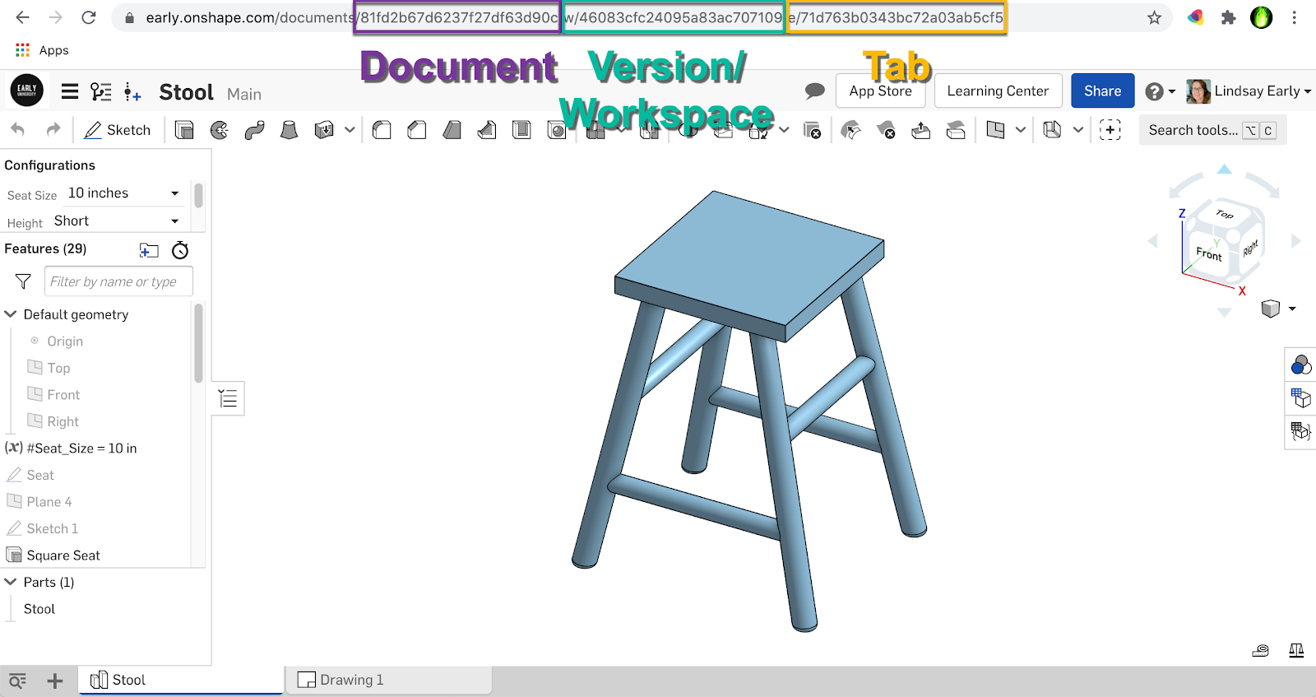Select the Shell tool

tap(521, 130)
